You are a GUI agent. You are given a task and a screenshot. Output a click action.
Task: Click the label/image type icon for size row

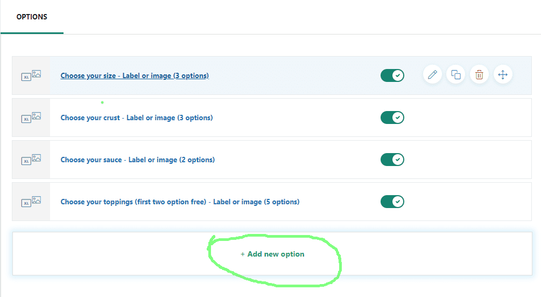(x=31, y=75)
